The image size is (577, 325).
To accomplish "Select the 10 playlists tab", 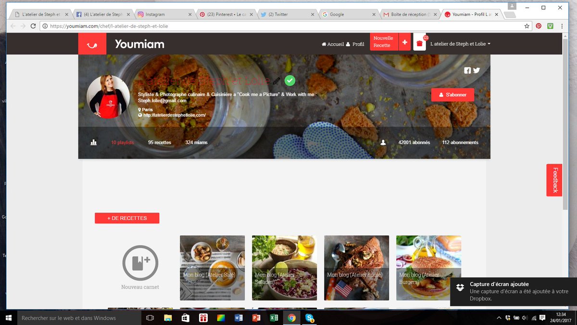I will (123, 143).
